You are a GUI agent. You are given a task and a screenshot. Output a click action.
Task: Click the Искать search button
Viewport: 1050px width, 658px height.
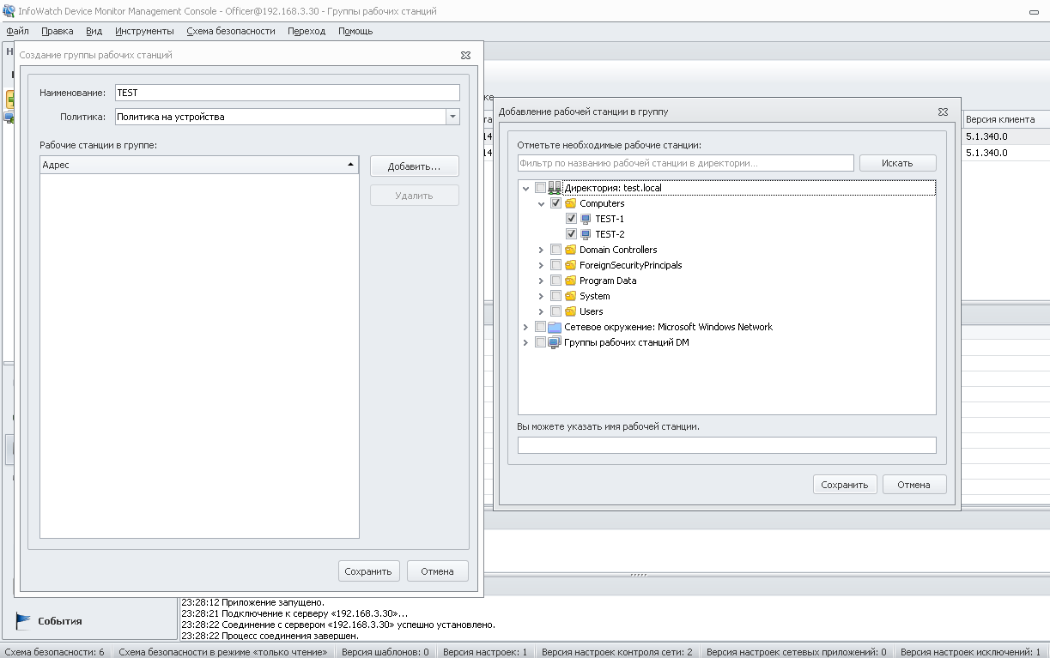pos(897,163)
